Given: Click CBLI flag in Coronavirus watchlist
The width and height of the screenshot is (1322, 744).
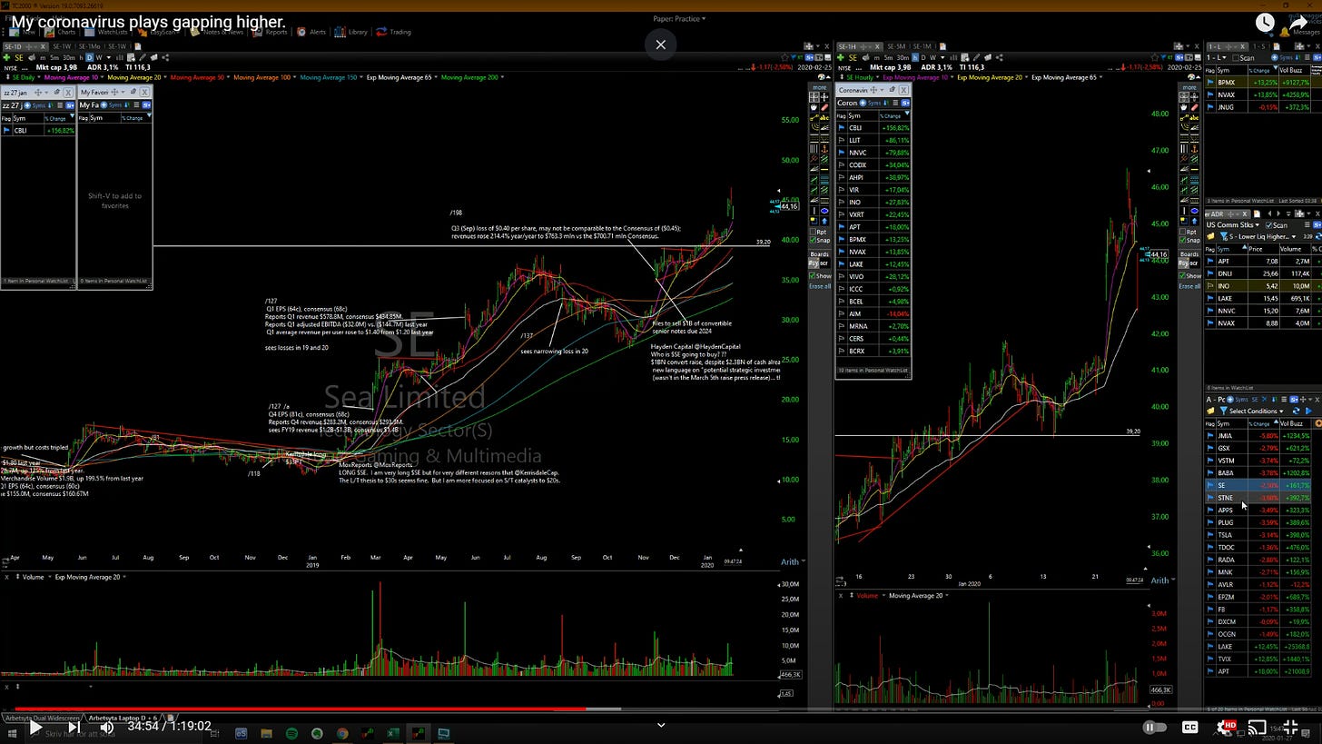Looking at the screenshot, I should pos(842,128).
